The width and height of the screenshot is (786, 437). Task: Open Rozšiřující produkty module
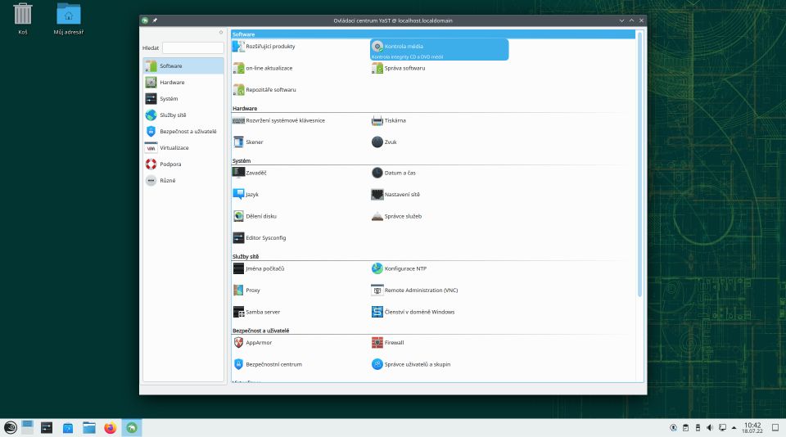(x=264, y=47)
